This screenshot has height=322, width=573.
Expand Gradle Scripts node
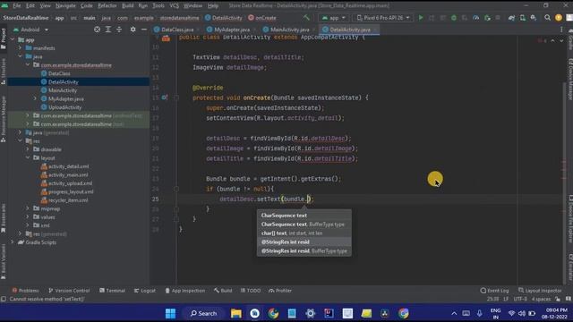click(13, 242)
